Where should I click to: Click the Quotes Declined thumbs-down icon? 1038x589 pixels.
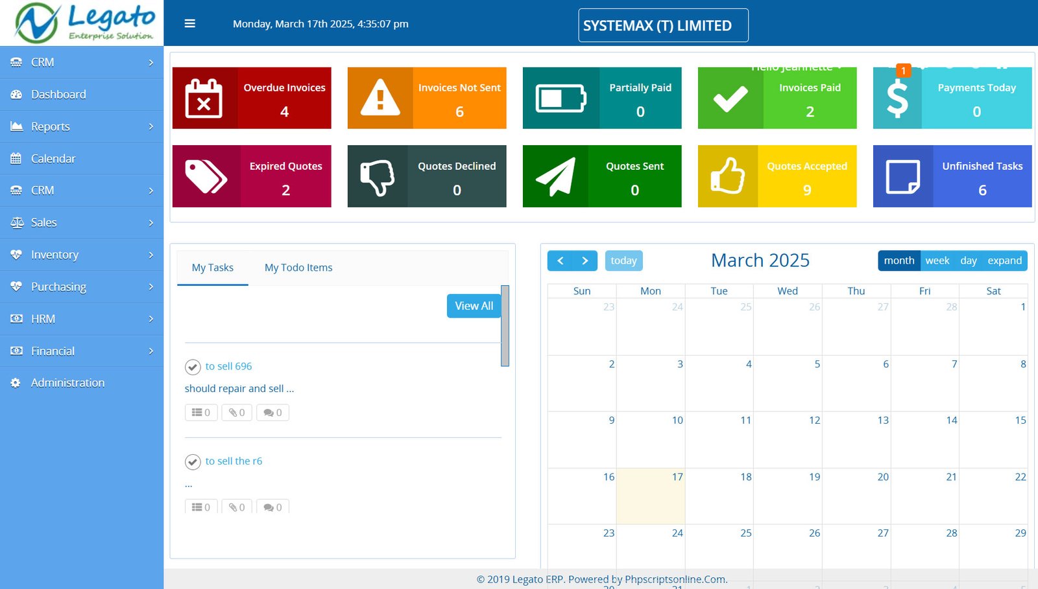(378, 177)
